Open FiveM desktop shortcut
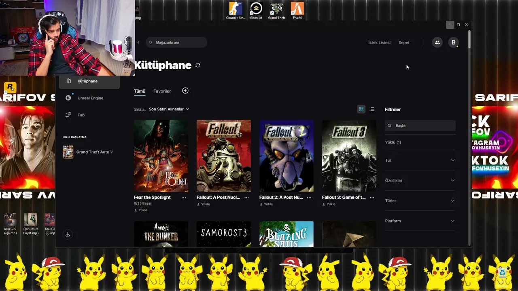Screen dimensions: 518x291 [297, 11]
